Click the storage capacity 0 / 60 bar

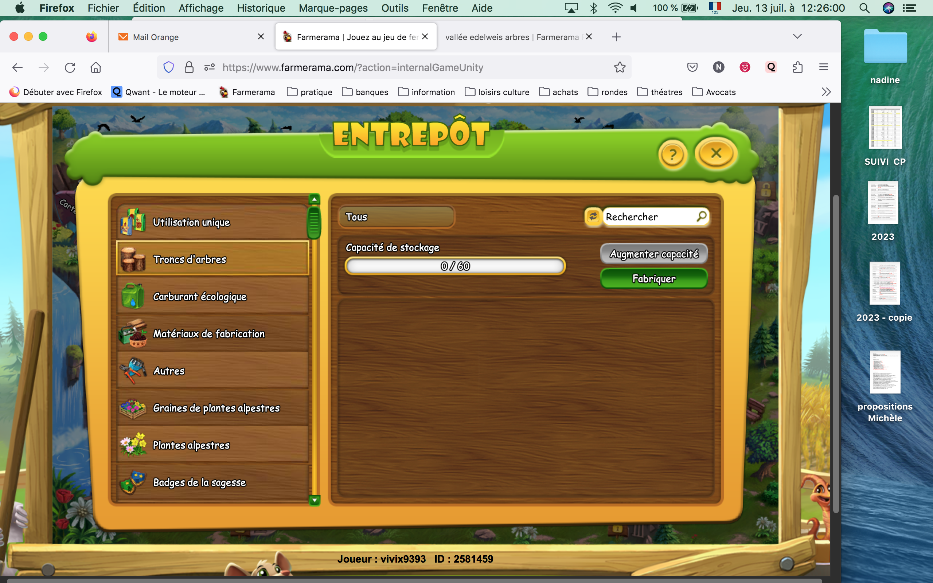pyautogui.click(x=455, y=266)
